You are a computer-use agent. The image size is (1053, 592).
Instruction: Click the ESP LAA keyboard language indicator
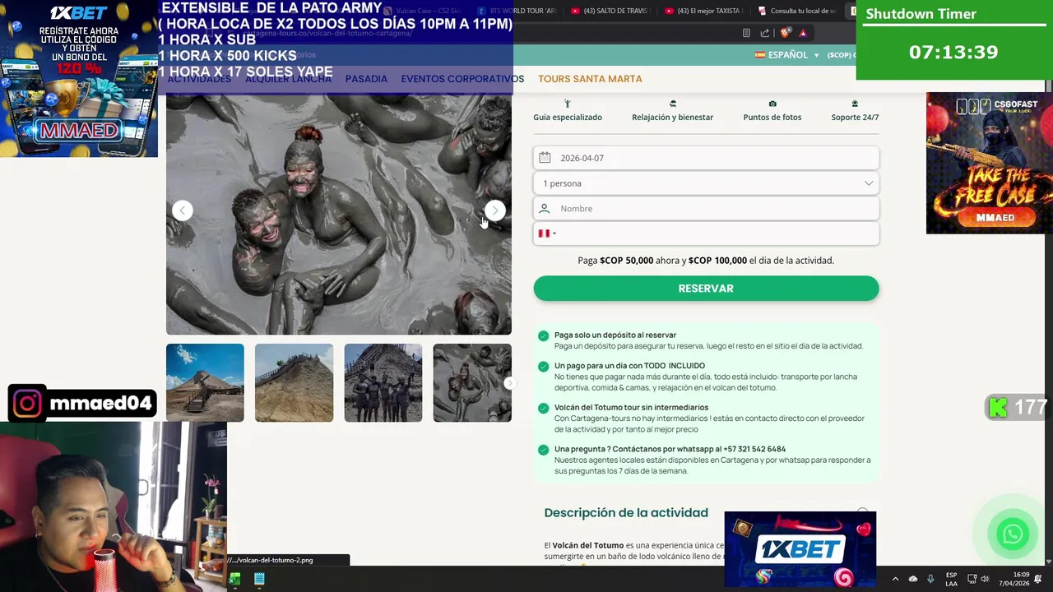[x=951, y=579]
